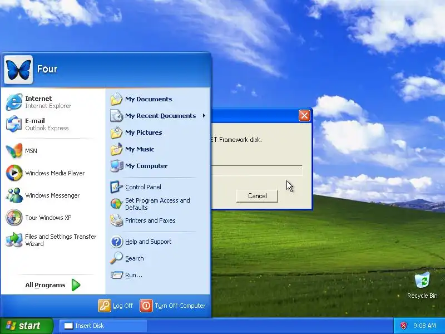The width and height of the screenshot is (445, 334).
Task: Click the user name Four in the Start menu header
Action: 47,69
